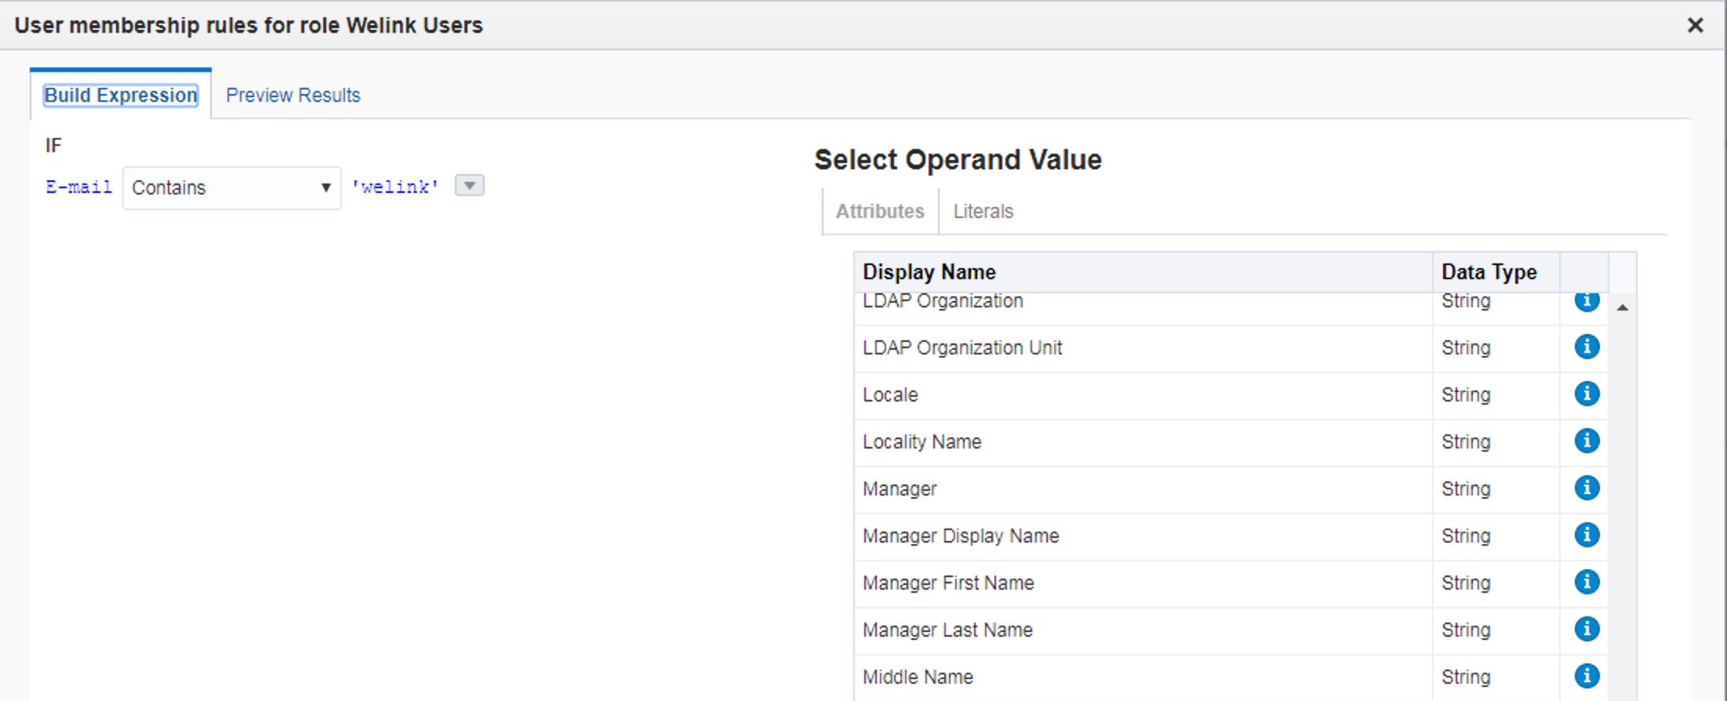Image resolution: width=1727 pixels, height=701 pixels.
Task: Pick the Manager Last Name attribute
Action: (x=1231, y=630)
